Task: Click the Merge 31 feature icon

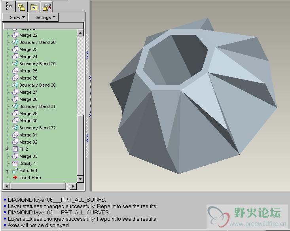Action: (15, 135)
